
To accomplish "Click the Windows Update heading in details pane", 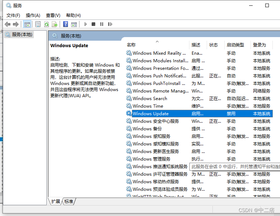I will coord(69,46).
